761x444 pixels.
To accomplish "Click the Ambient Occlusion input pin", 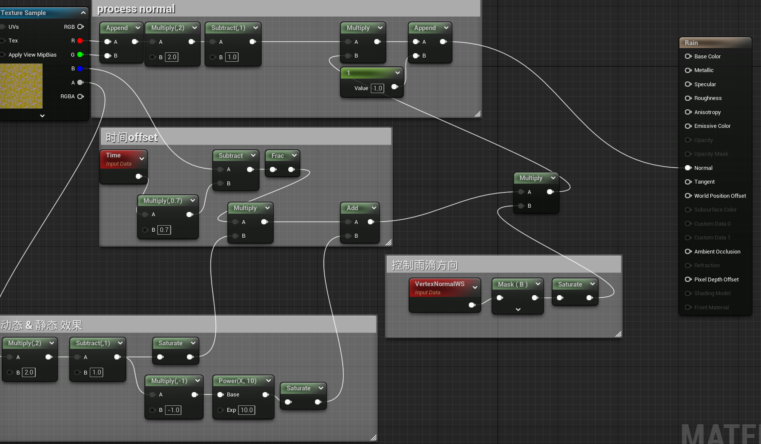I will click(688, 251).
